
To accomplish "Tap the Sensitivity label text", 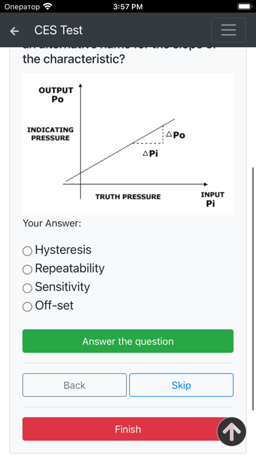I will point(62,287).
